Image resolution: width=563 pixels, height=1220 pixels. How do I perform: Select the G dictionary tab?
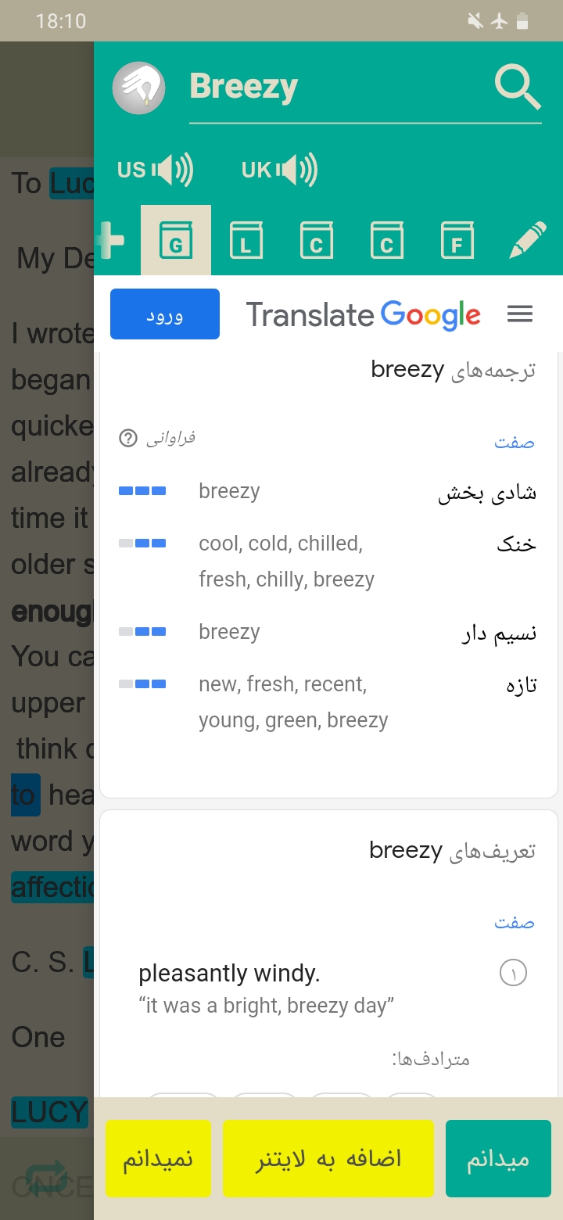176,240
